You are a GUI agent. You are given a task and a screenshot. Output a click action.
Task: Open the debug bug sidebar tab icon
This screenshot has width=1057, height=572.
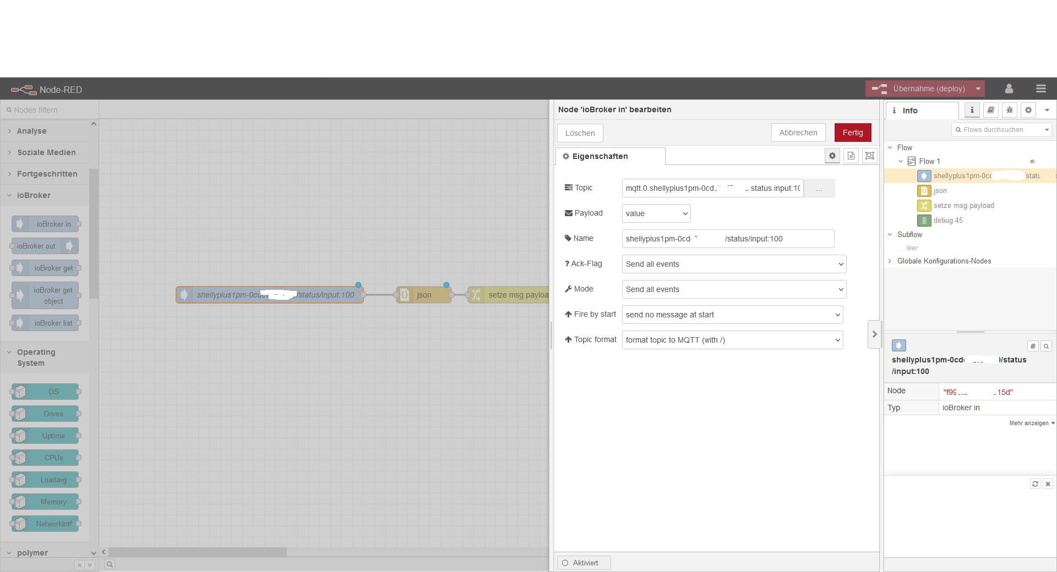[x=1009, y=110]
